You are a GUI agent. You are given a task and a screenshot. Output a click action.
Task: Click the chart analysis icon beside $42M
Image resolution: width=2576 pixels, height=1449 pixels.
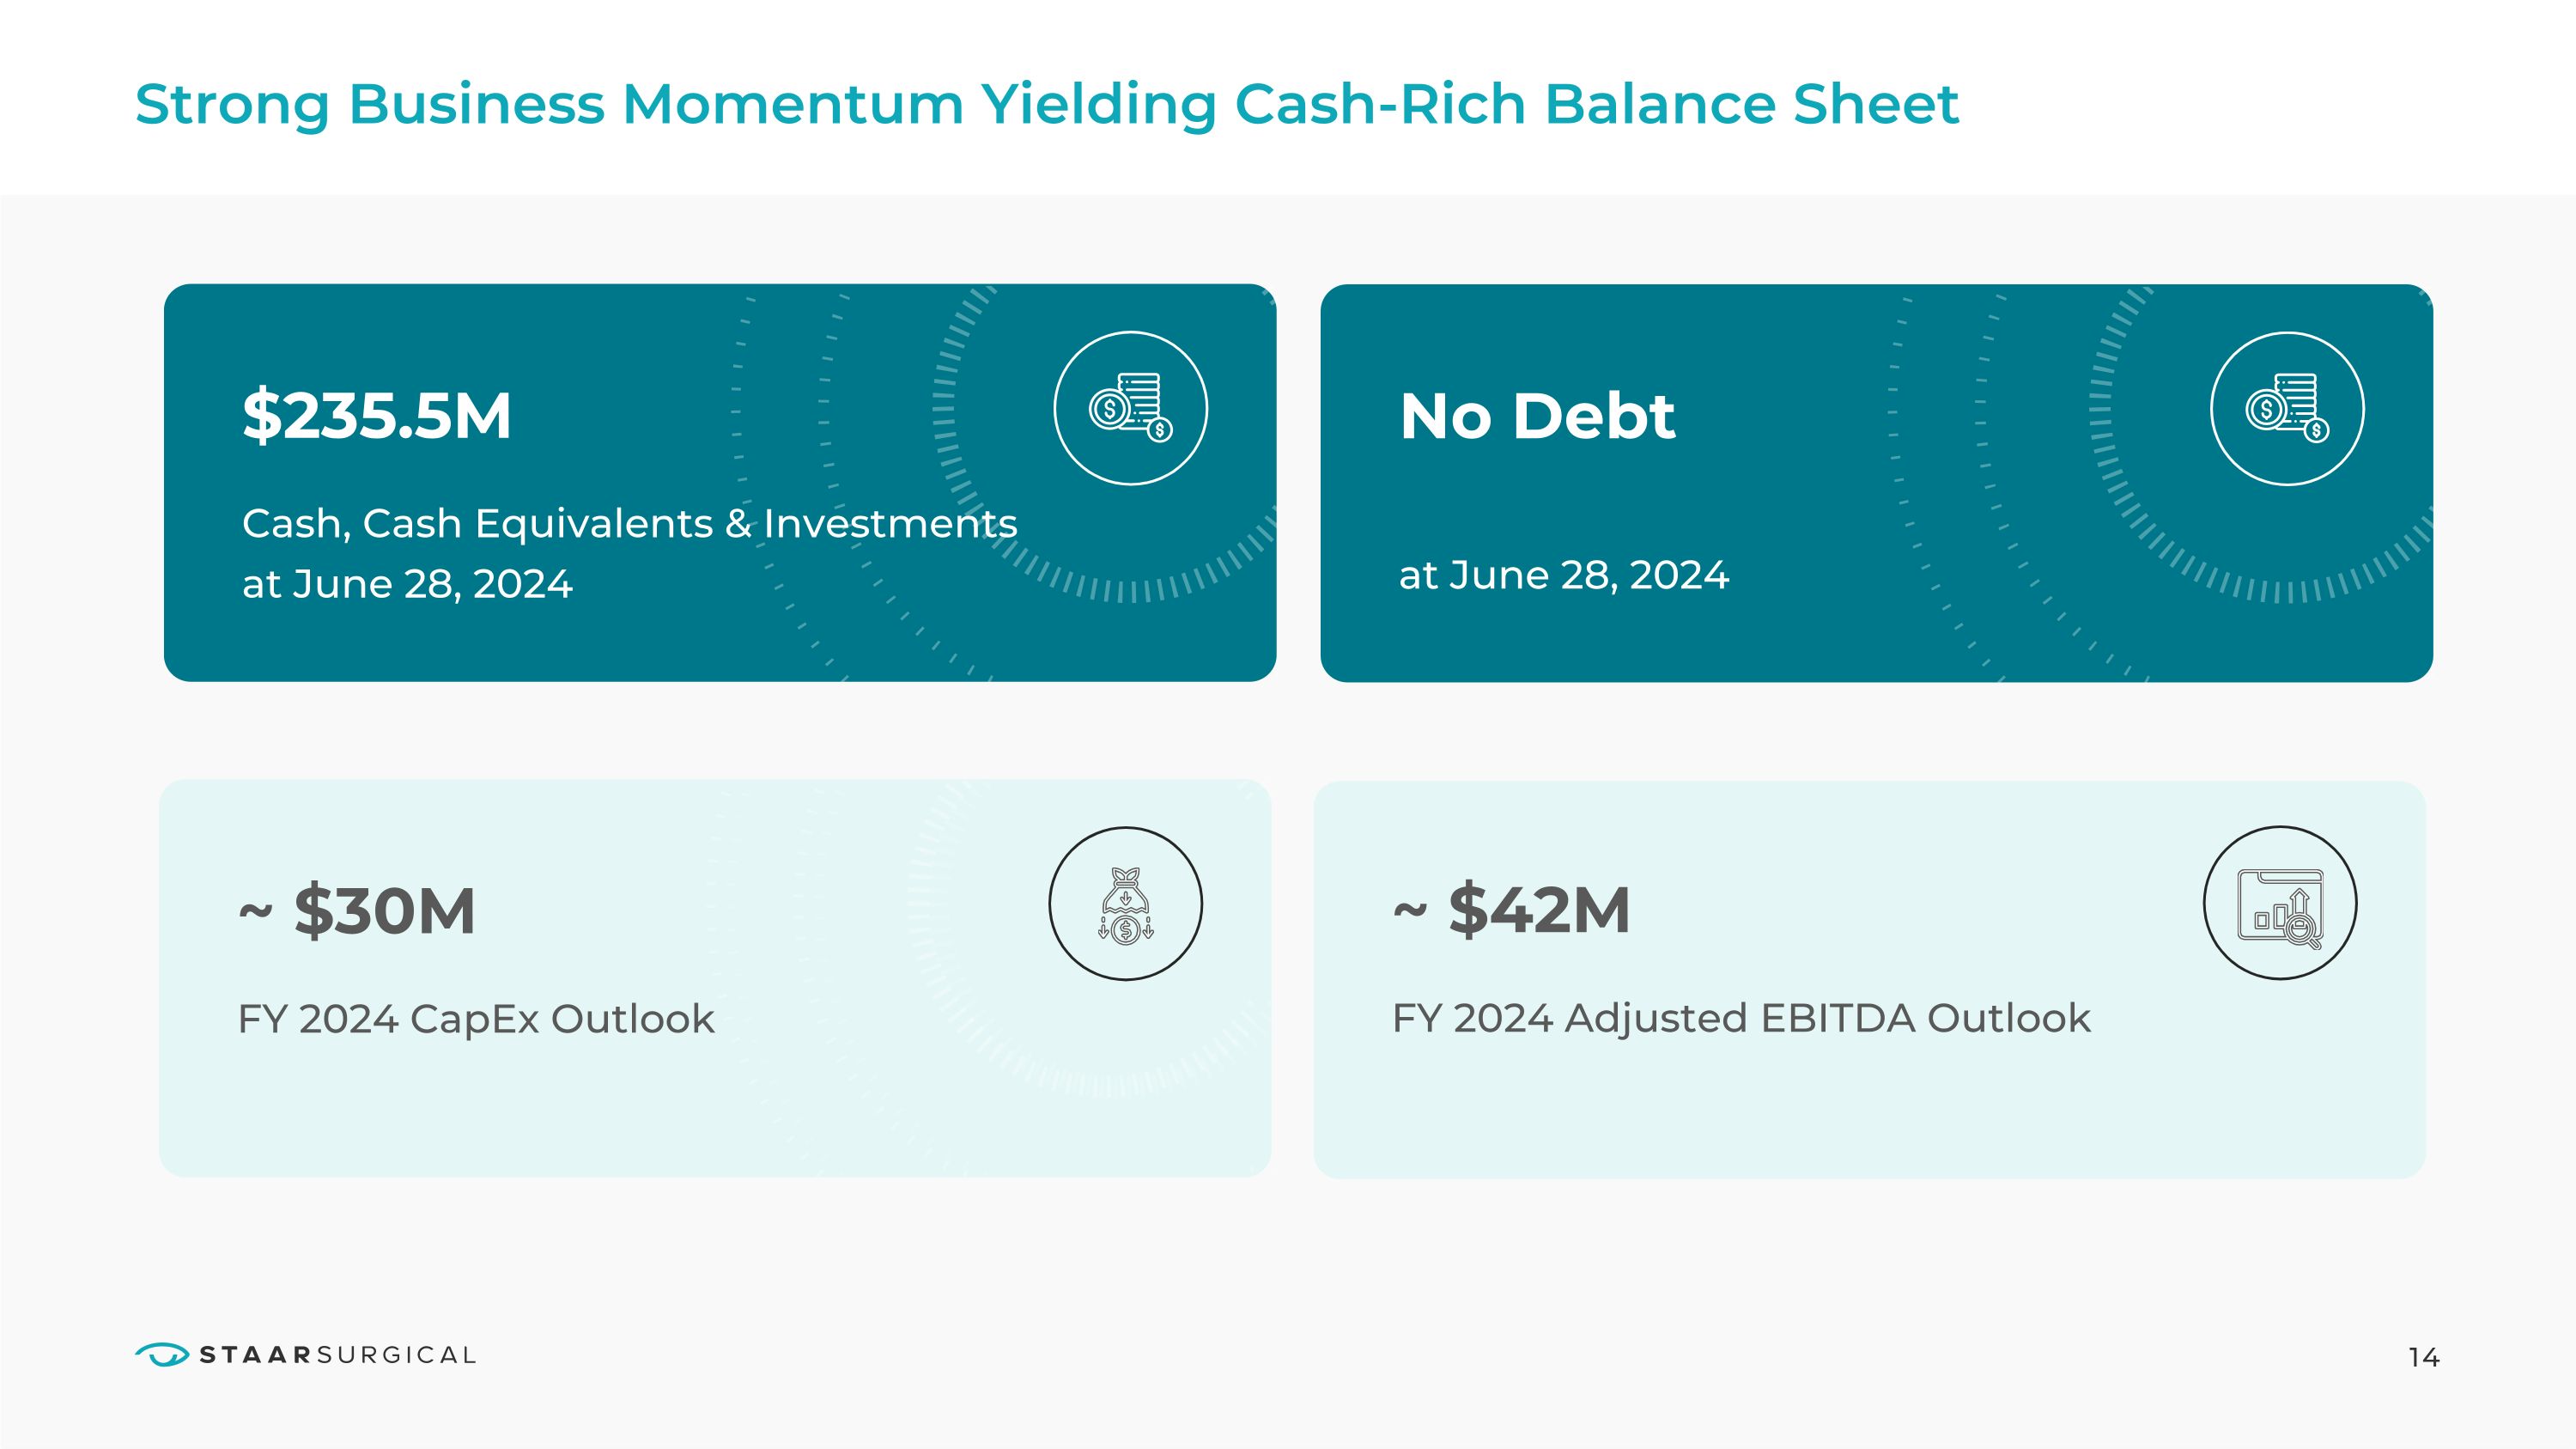coord(2280,903)
